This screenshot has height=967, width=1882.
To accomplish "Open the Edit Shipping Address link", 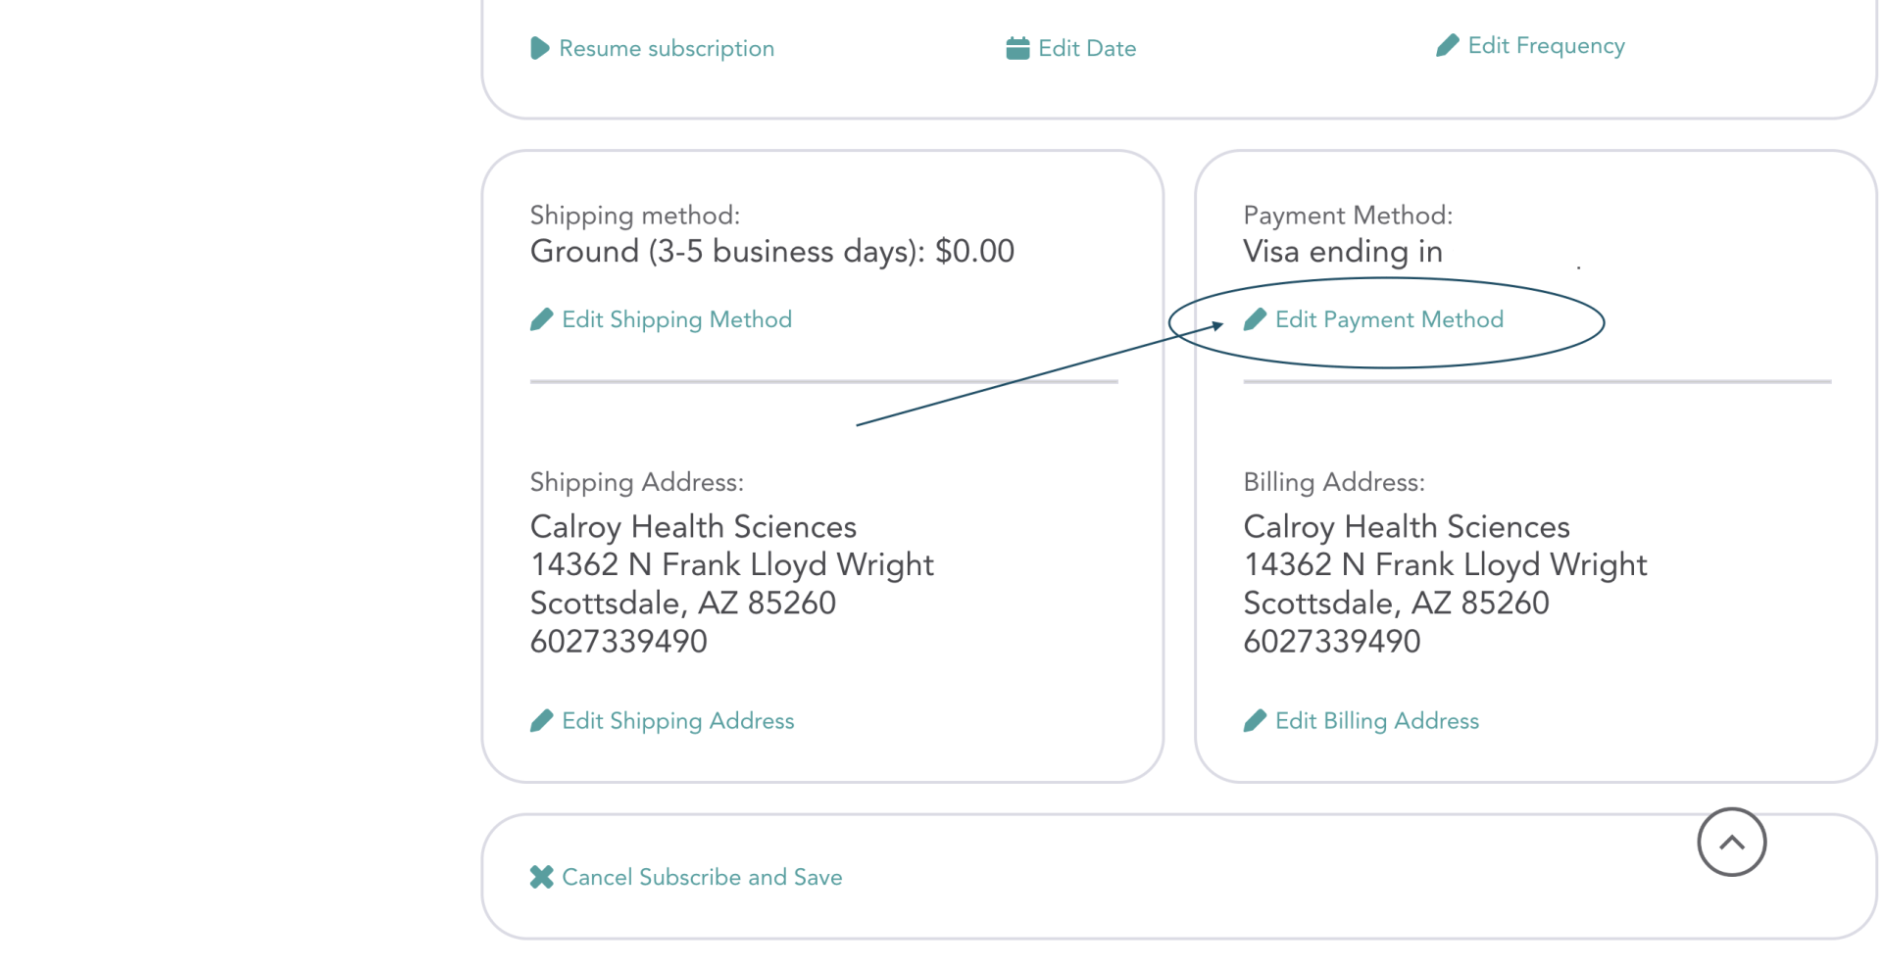I will (677, 721).
